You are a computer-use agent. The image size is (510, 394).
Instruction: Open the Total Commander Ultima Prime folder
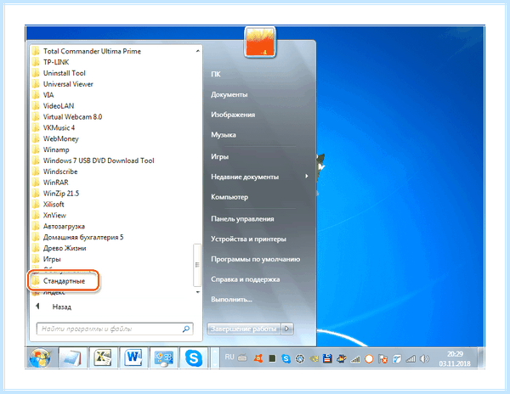tap(92, 51)
